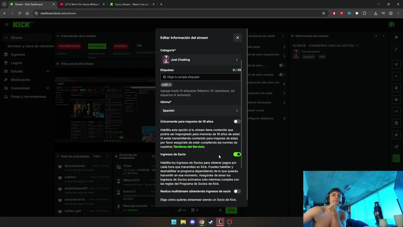Open the Moderación del chat external link
403x227 pixels.
(284, 84)
